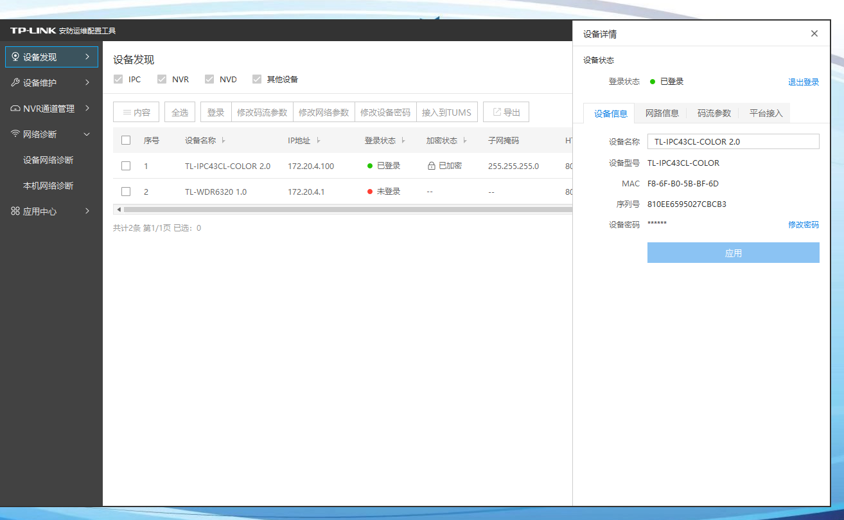Click the lock icon beside 已加密
Screen dimensions: 844x520
coord(432,166)
